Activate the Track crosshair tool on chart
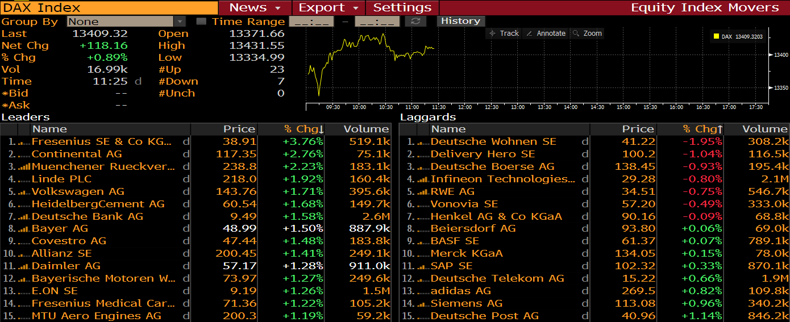 pyautogui.click(x=504, y=34)
